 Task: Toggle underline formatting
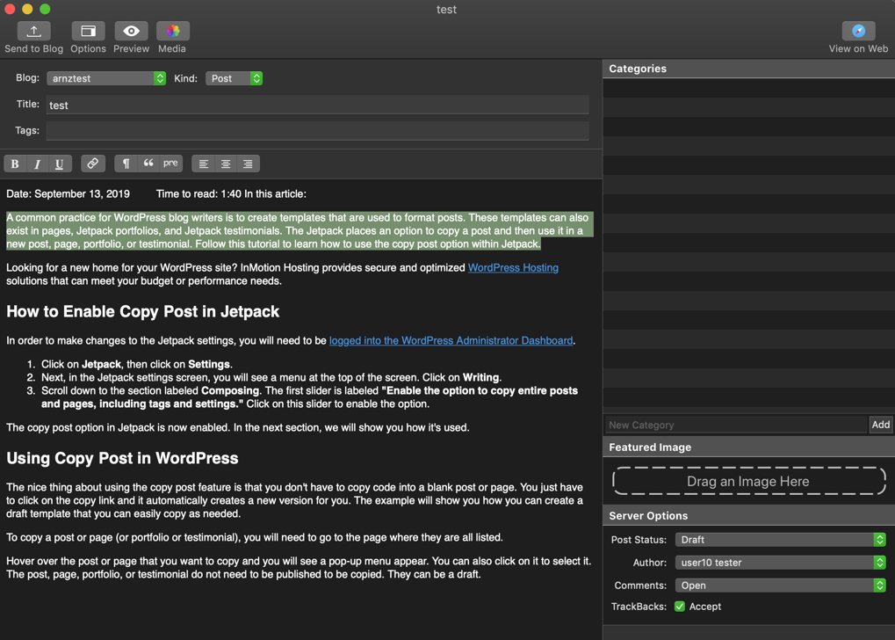coord(59,164)
